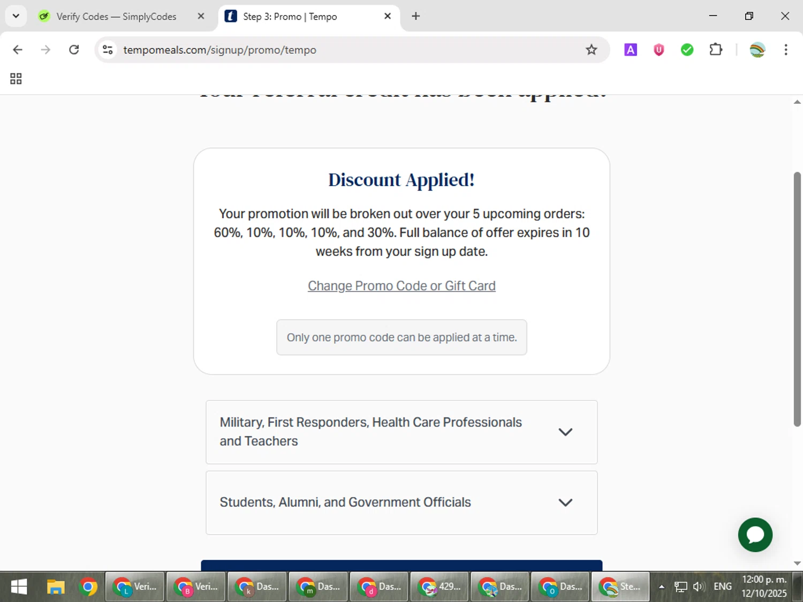Switch to Verify Codes — SimplyCodes tab
Viewport: 803px width, 602px height.
click(116, 17)
